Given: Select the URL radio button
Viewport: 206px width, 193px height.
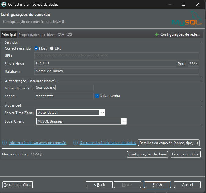Looking at the screenshot, I should click(52, 48).
